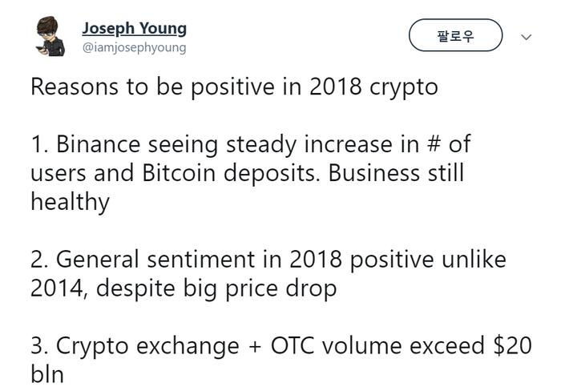Click the 'General sentiment' text in point 2
Viewport: 561px width, 391px height.
pyautogui.click(x=155, y=260)
